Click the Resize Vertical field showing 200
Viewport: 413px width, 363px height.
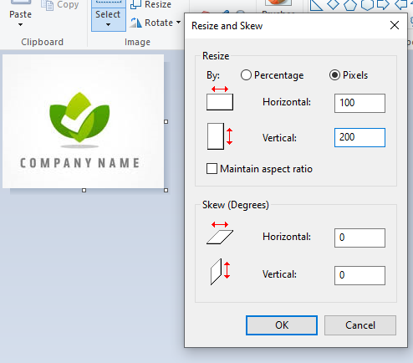click(x=359, y=137)
